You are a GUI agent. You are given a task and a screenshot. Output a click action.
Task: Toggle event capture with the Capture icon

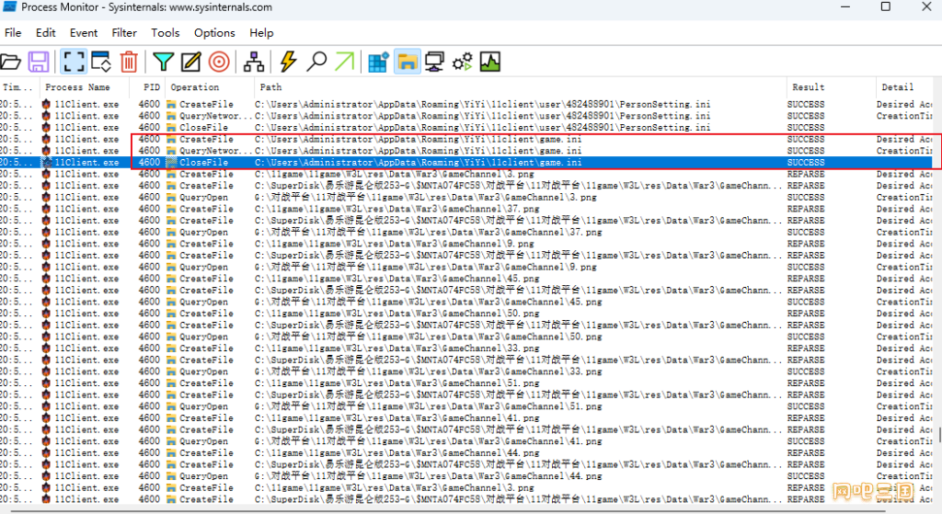(x=74, y=62)
